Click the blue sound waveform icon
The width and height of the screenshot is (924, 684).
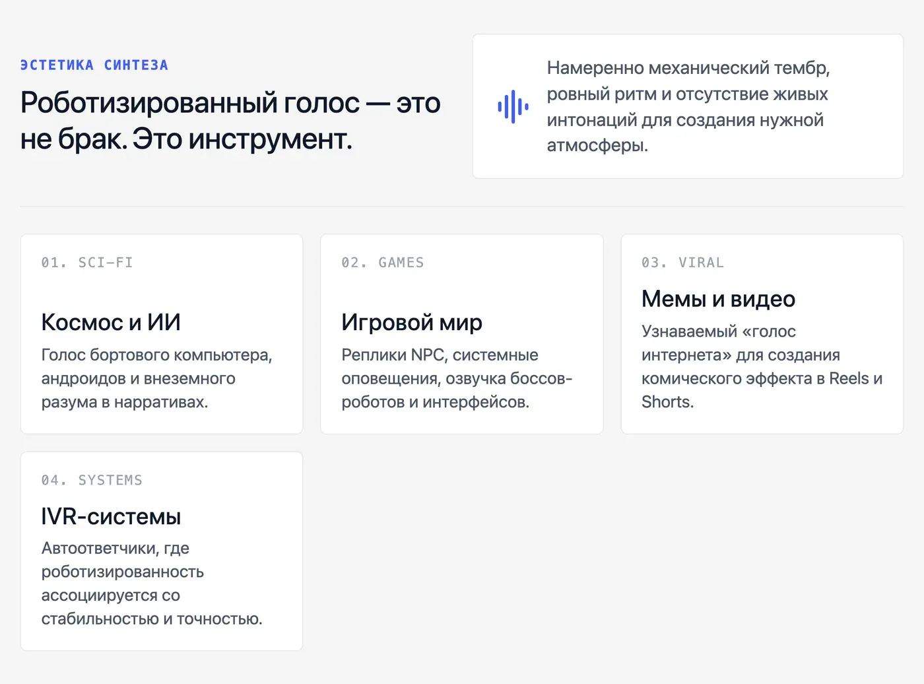(513, 106)
